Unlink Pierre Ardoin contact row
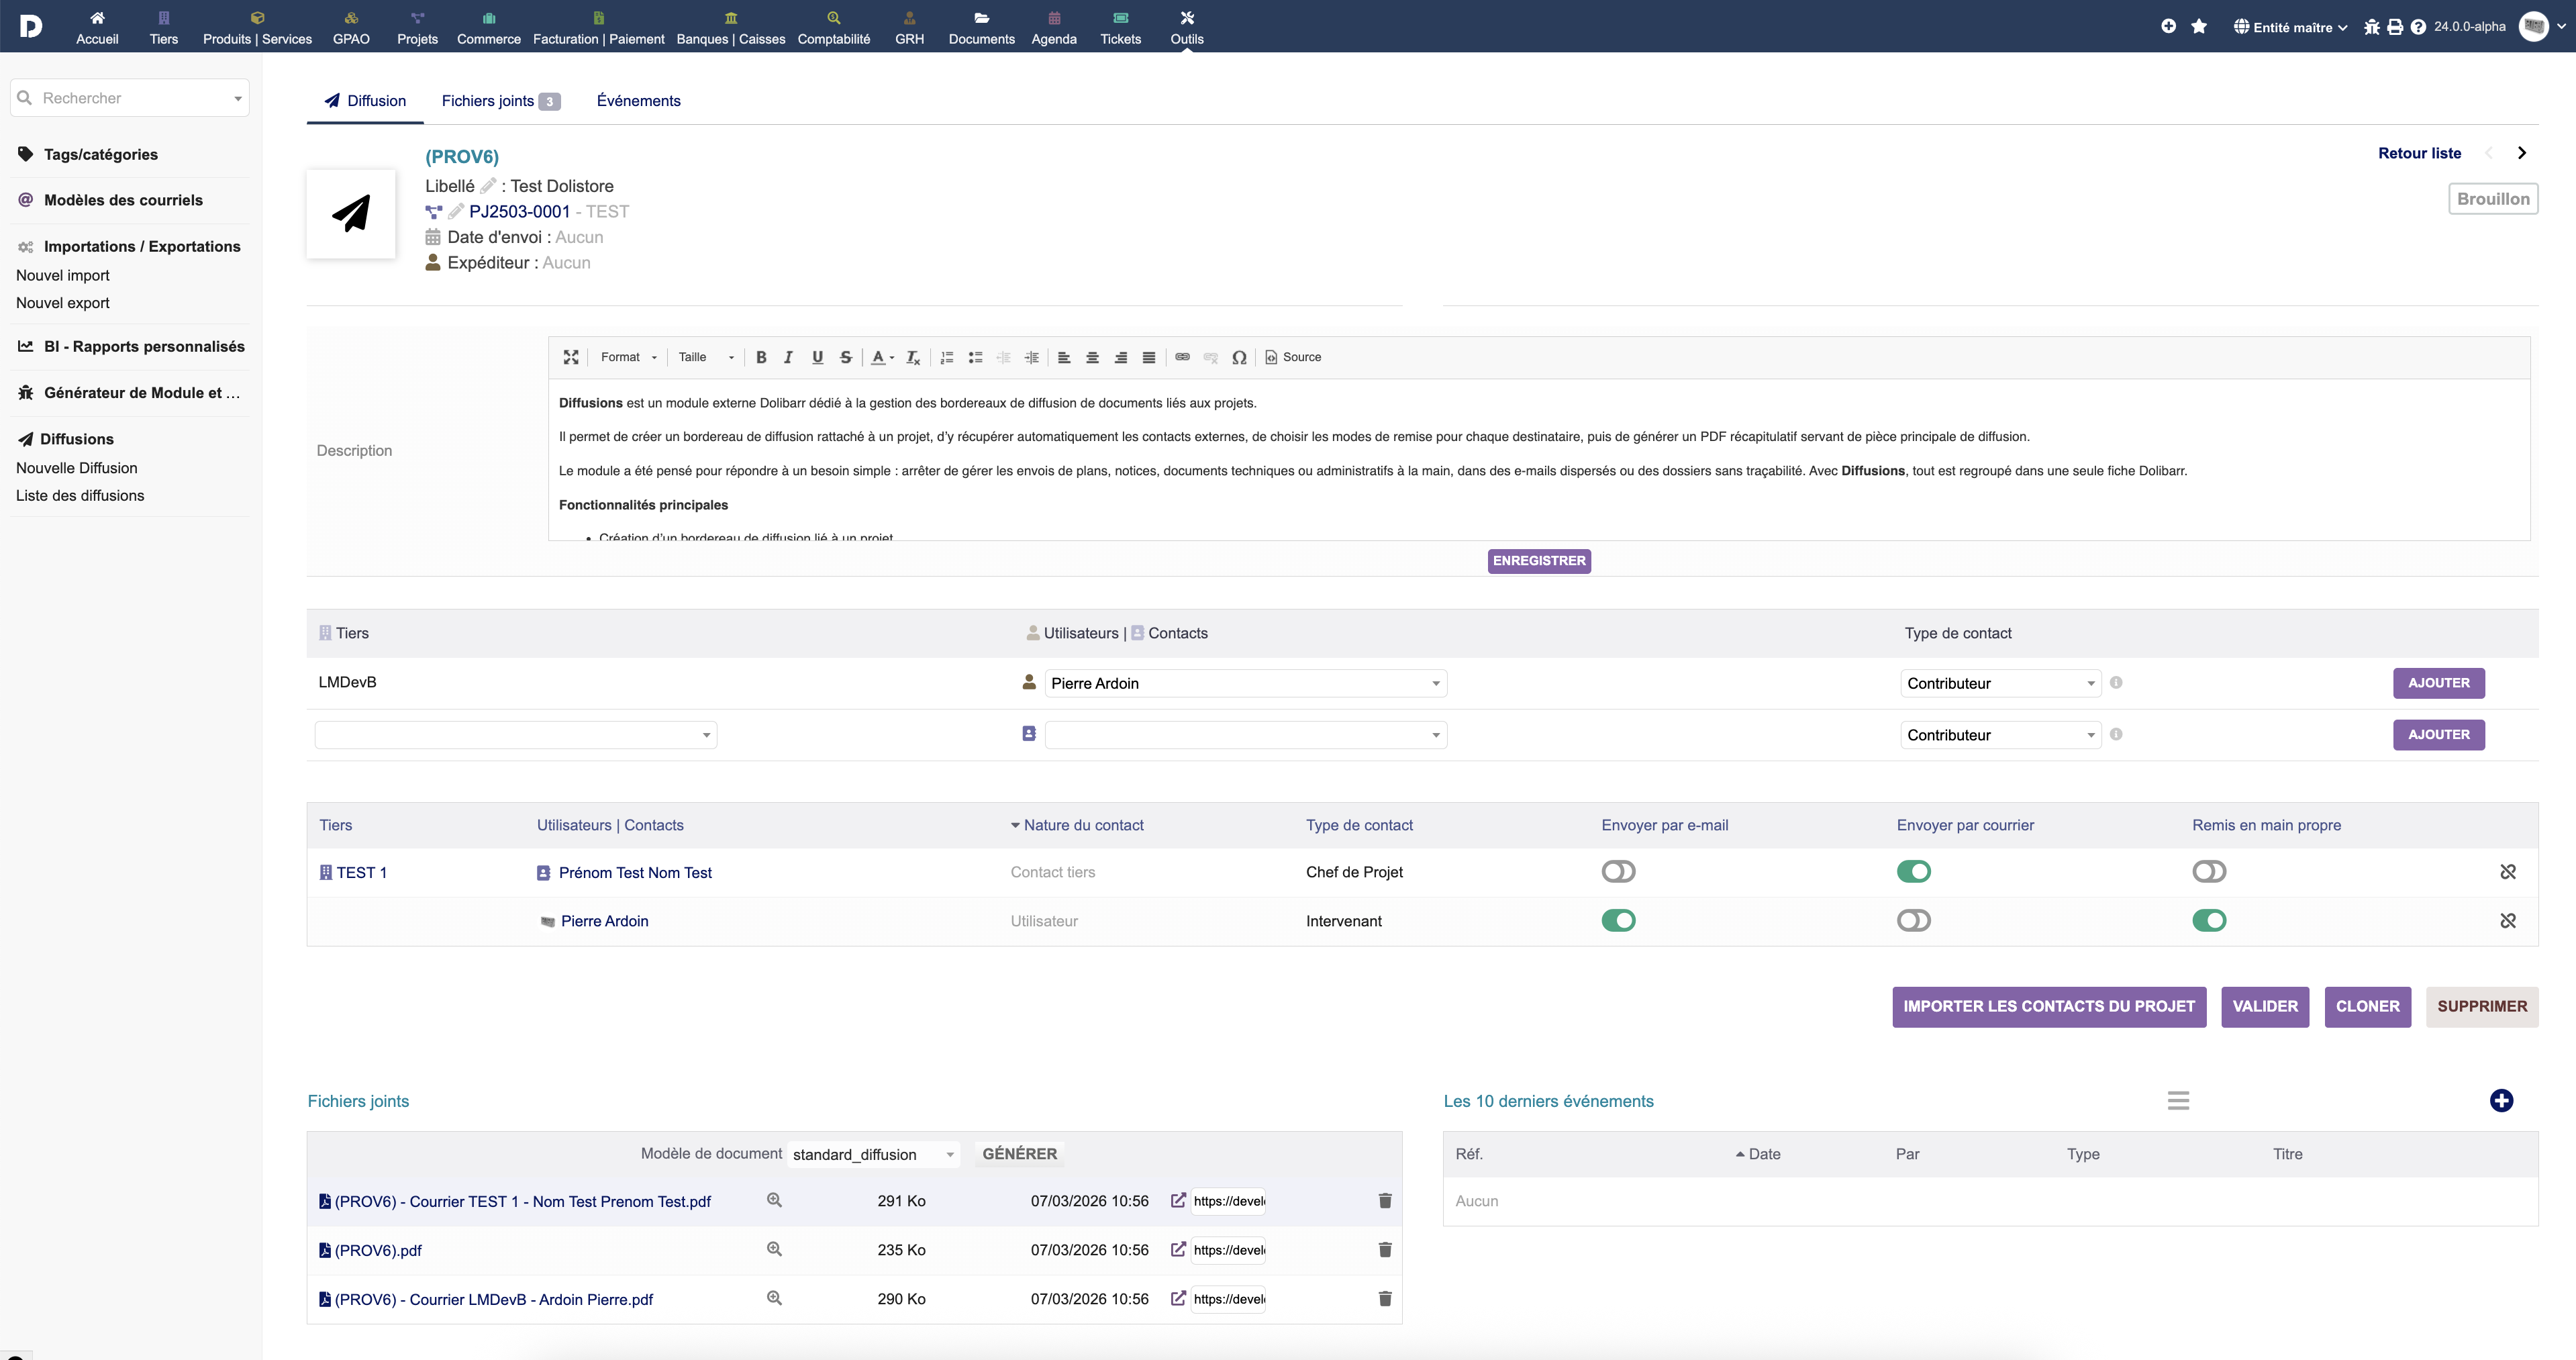The height and width of the screenshot is (1360, 2576). pyautogui.click(x=2508, y=921)
